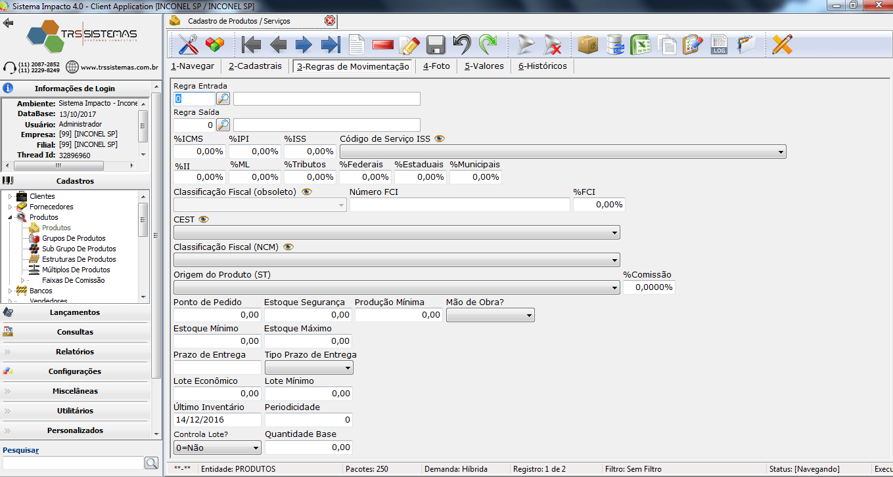Click the Número FCI input field

pyautogui.click(x=459, y=205)
